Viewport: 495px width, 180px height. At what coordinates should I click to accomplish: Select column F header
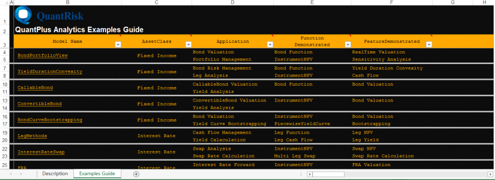[x=392, y=2]
